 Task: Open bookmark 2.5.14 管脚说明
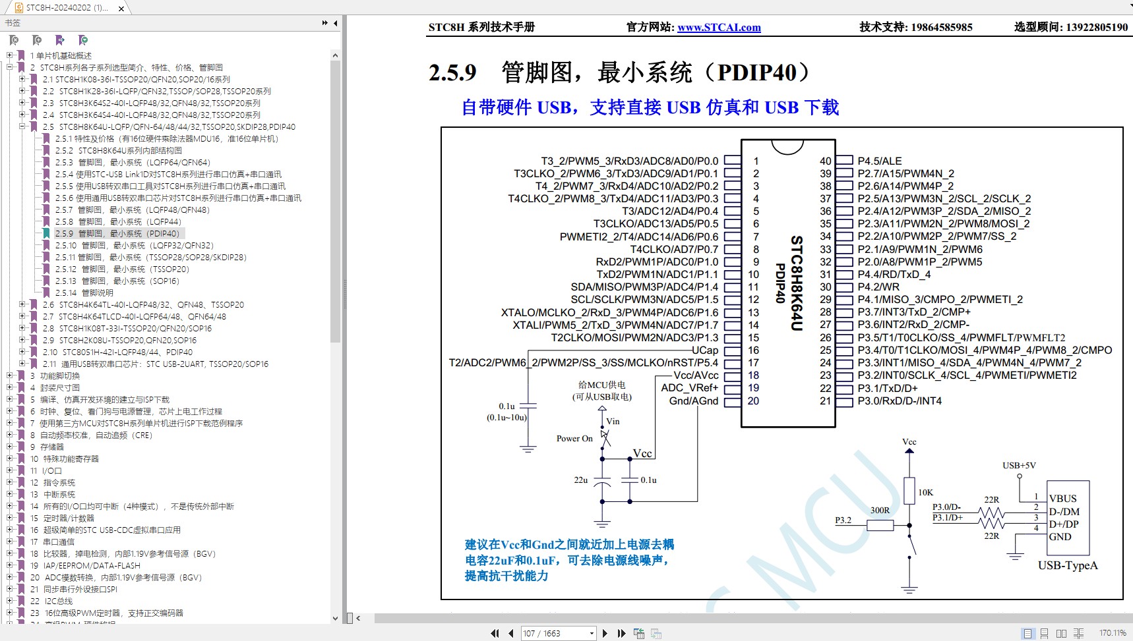point(84,293)
